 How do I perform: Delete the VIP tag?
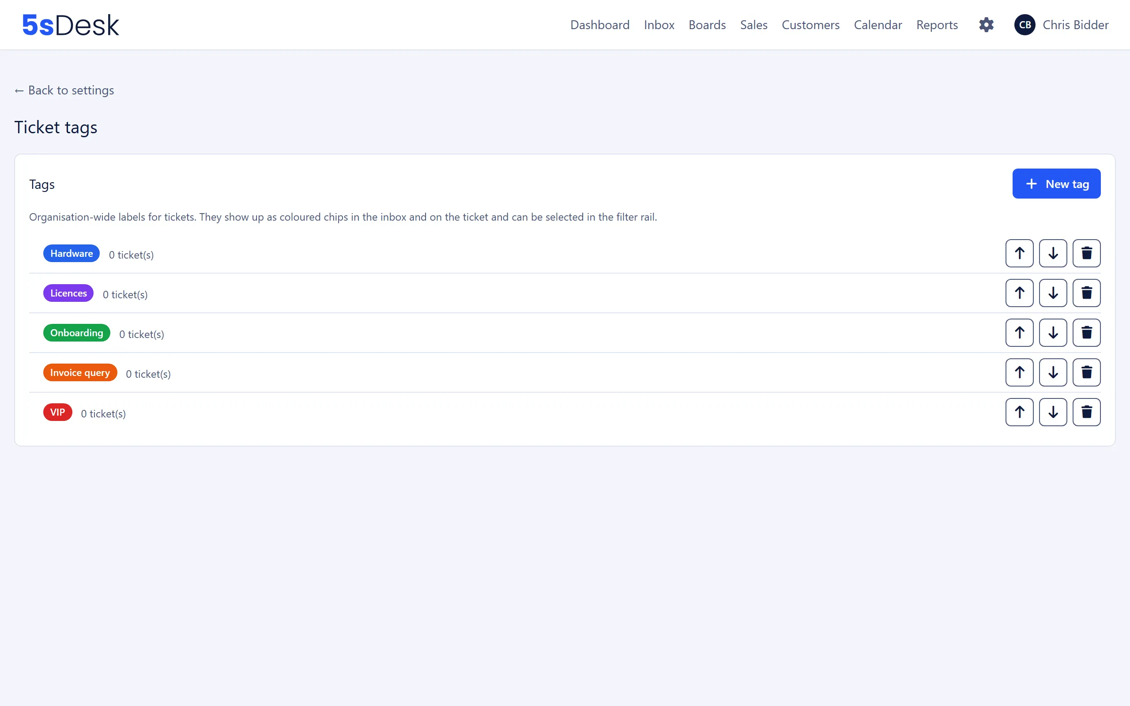(1087, 412)
